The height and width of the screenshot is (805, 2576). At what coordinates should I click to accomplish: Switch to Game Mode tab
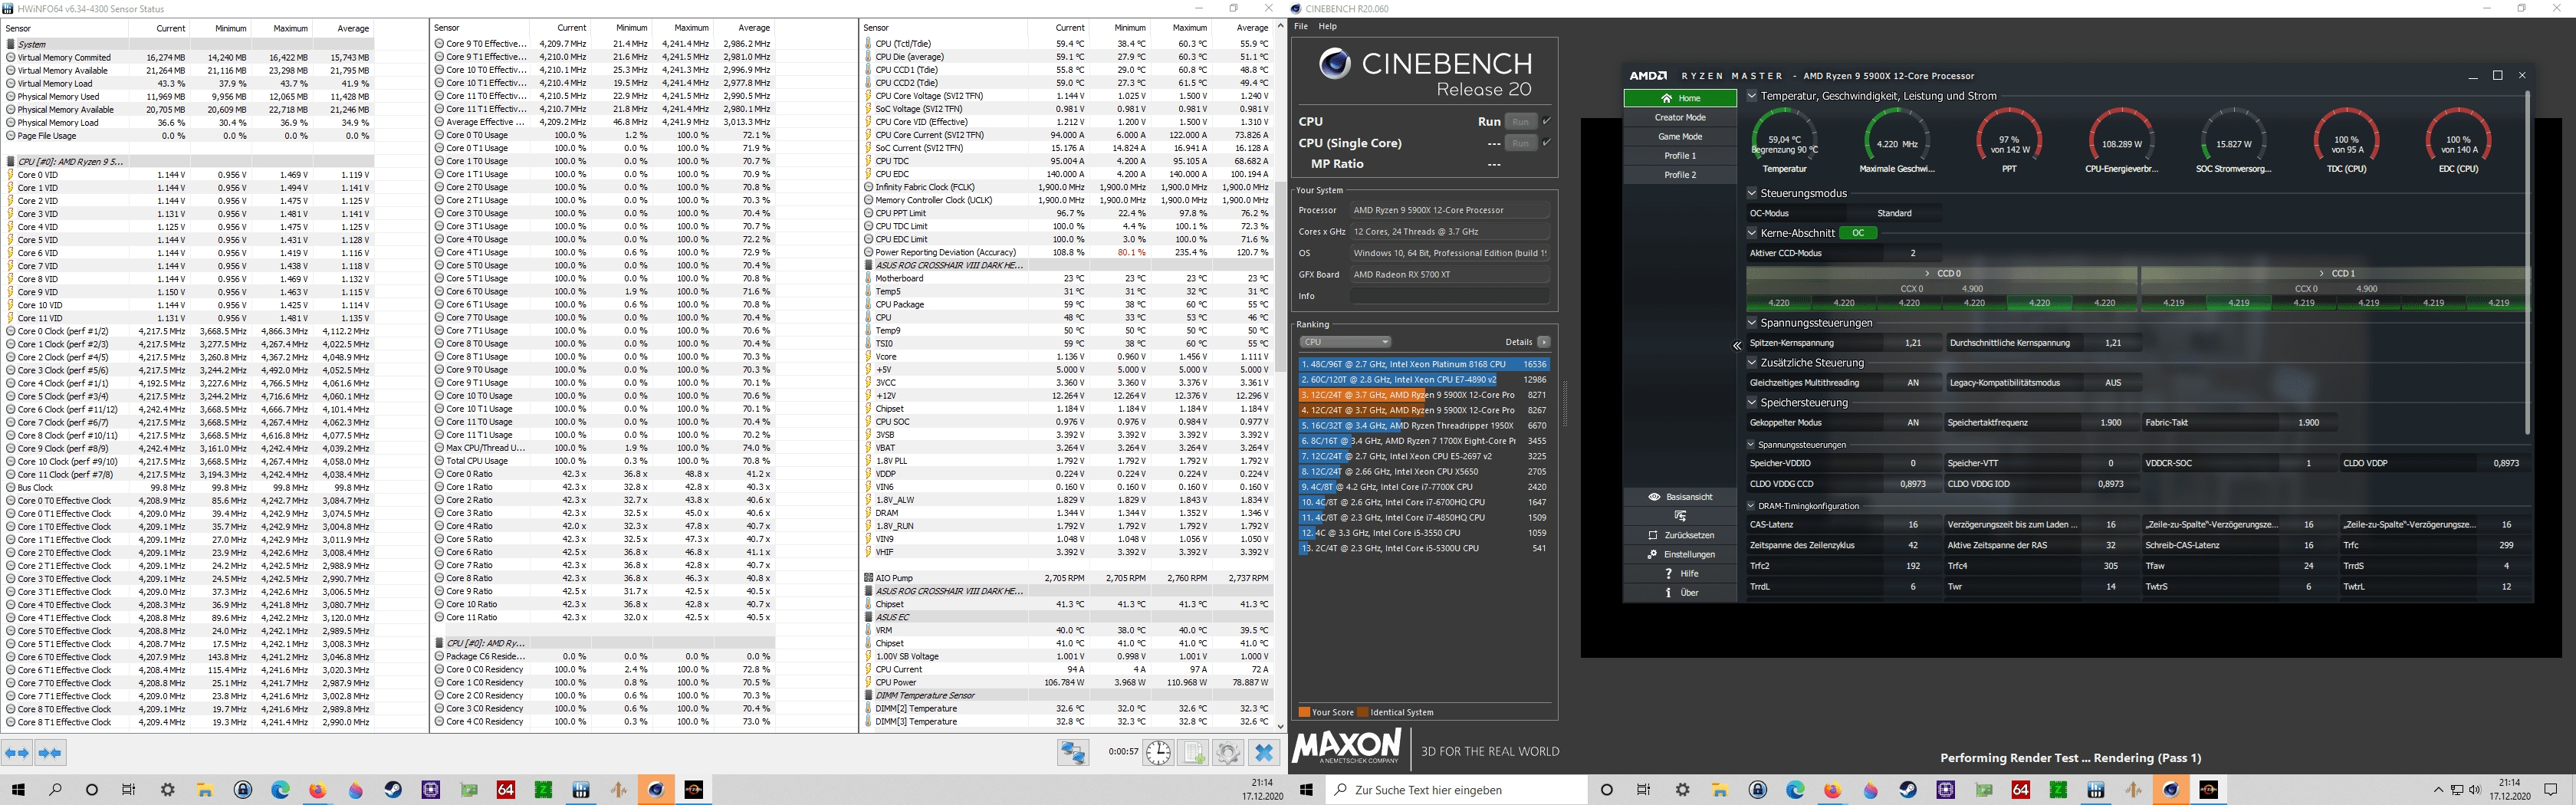(1680, 136)
